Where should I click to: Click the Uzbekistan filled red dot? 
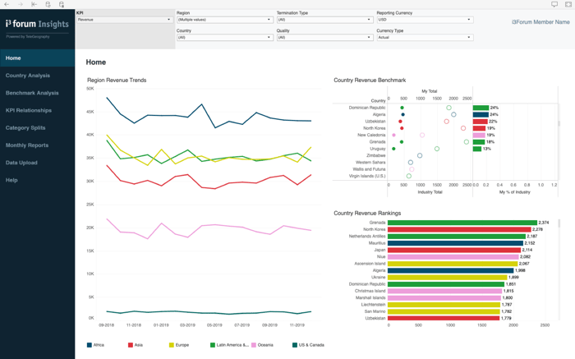click(400, 122)
